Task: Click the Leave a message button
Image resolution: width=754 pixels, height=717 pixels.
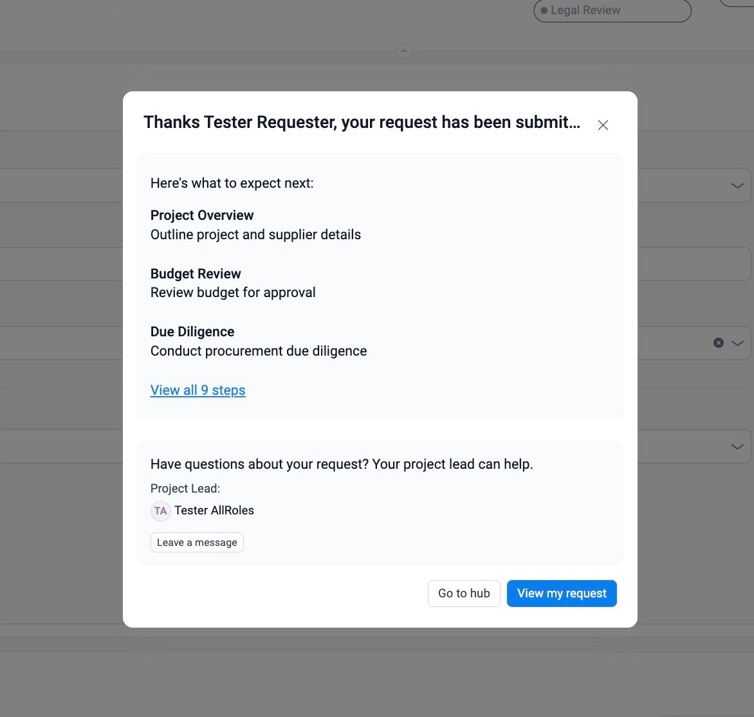Action: point(197,542)
